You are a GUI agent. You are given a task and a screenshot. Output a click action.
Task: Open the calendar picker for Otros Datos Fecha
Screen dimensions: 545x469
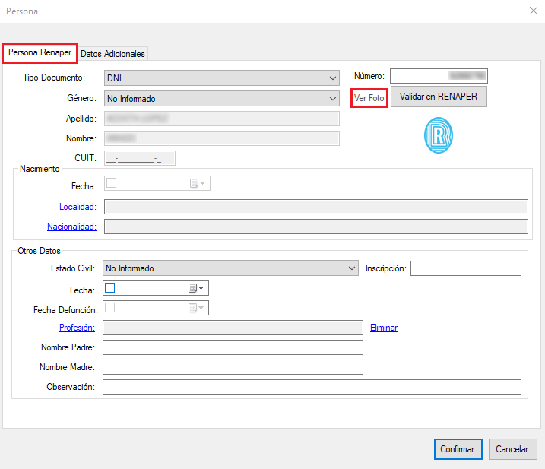[x=193, y=289]
